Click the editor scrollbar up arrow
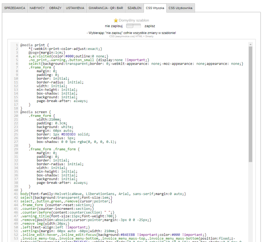The image size is (265, 242). [250, 45]
